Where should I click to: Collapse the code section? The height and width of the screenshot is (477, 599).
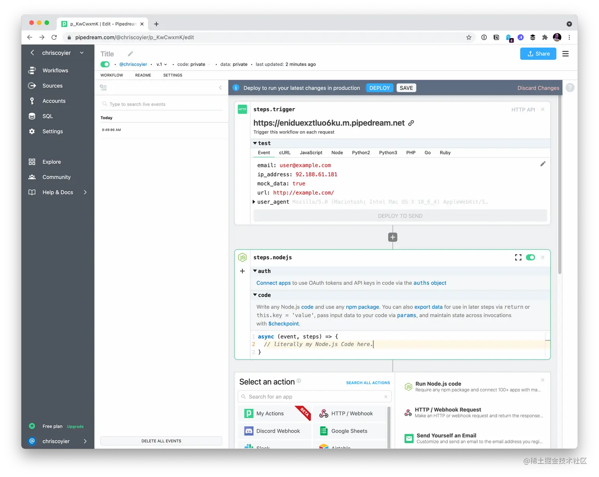(x=255, y=295)
